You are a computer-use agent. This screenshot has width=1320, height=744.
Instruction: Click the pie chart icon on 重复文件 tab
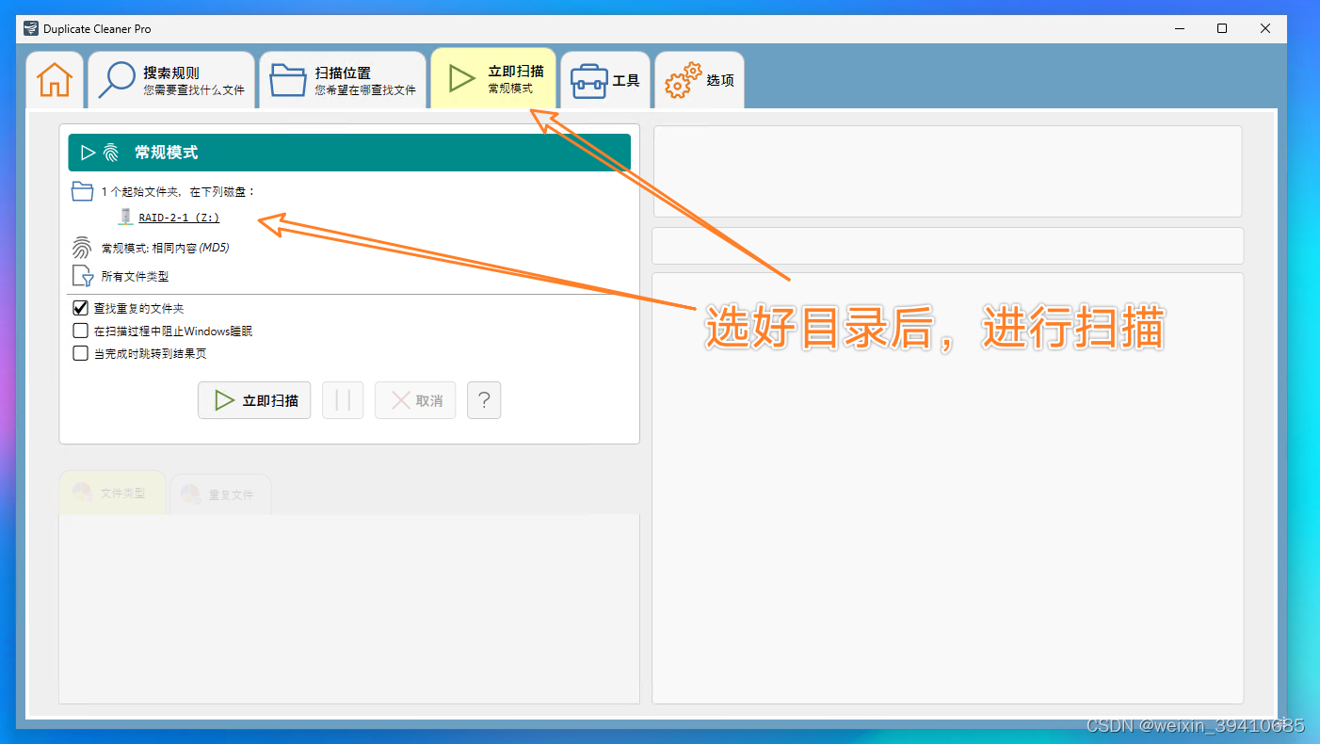(190, 493)
